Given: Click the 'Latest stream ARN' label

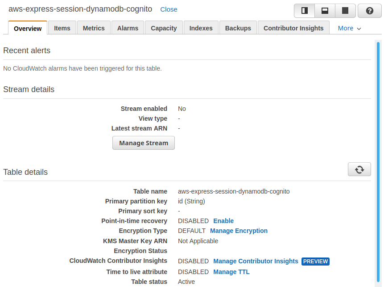Looking at the screenshot, I should (x=139, y=128).
